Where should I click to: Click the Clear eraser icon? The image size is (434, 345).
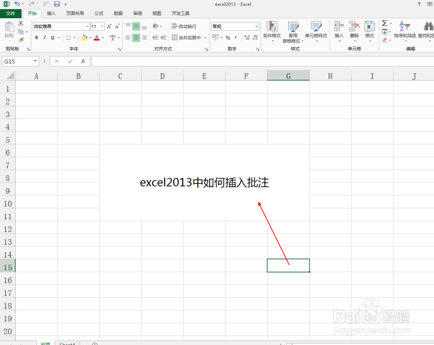(385, 40)
